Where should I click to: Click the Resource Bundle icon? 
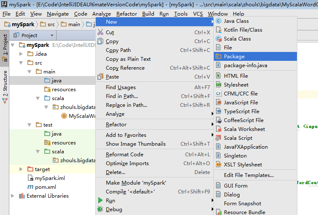[x=218, y=212]
